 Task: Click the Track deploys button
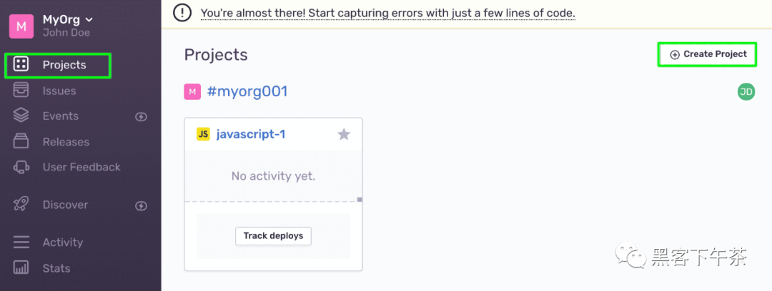click(273, 236)
